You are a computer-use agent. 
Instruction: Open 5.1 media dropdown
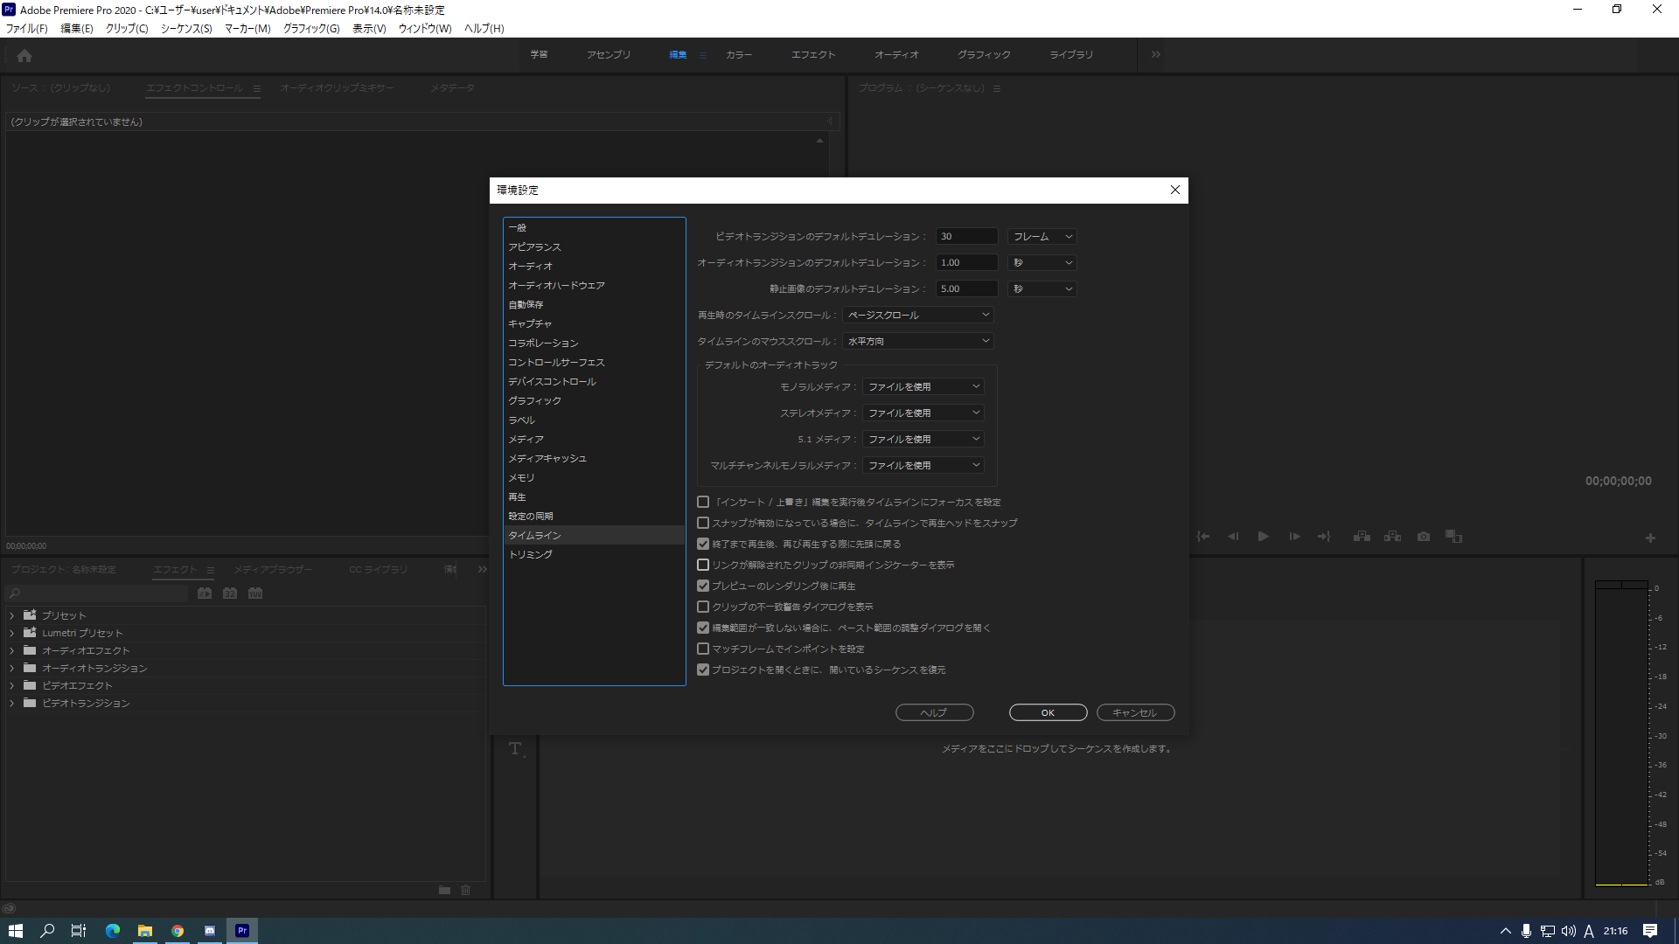tap(923, 440)
